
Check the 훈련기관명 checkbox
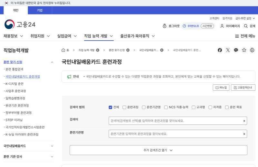[144, 107]
